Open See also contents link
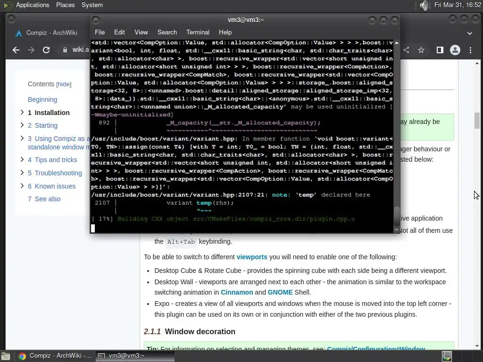 [44, 199]
